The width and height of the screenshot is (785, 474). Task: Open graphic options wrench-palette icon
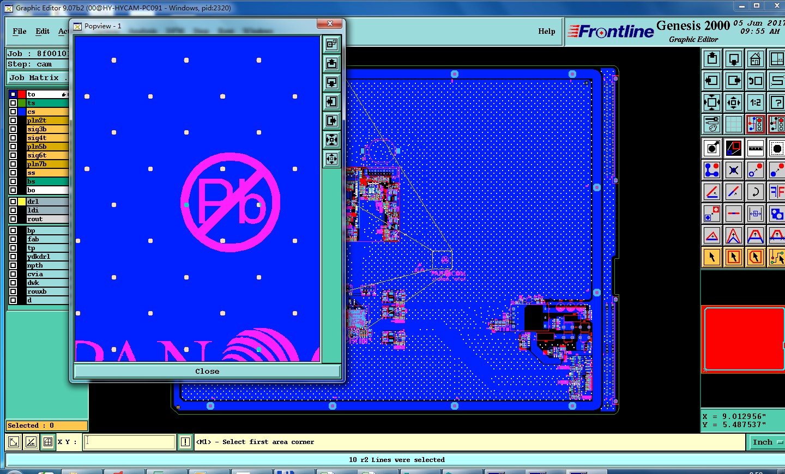coord(712,124)
